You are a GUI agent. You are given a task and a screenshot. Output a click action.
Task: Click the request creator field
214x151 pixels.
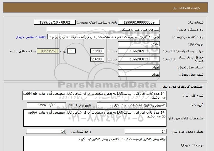pyautogui.click(x=103, y=37)
